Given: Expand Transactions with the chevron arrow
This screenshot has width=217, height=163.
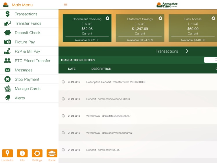Looking at the screenshot, I should (187, 51).
